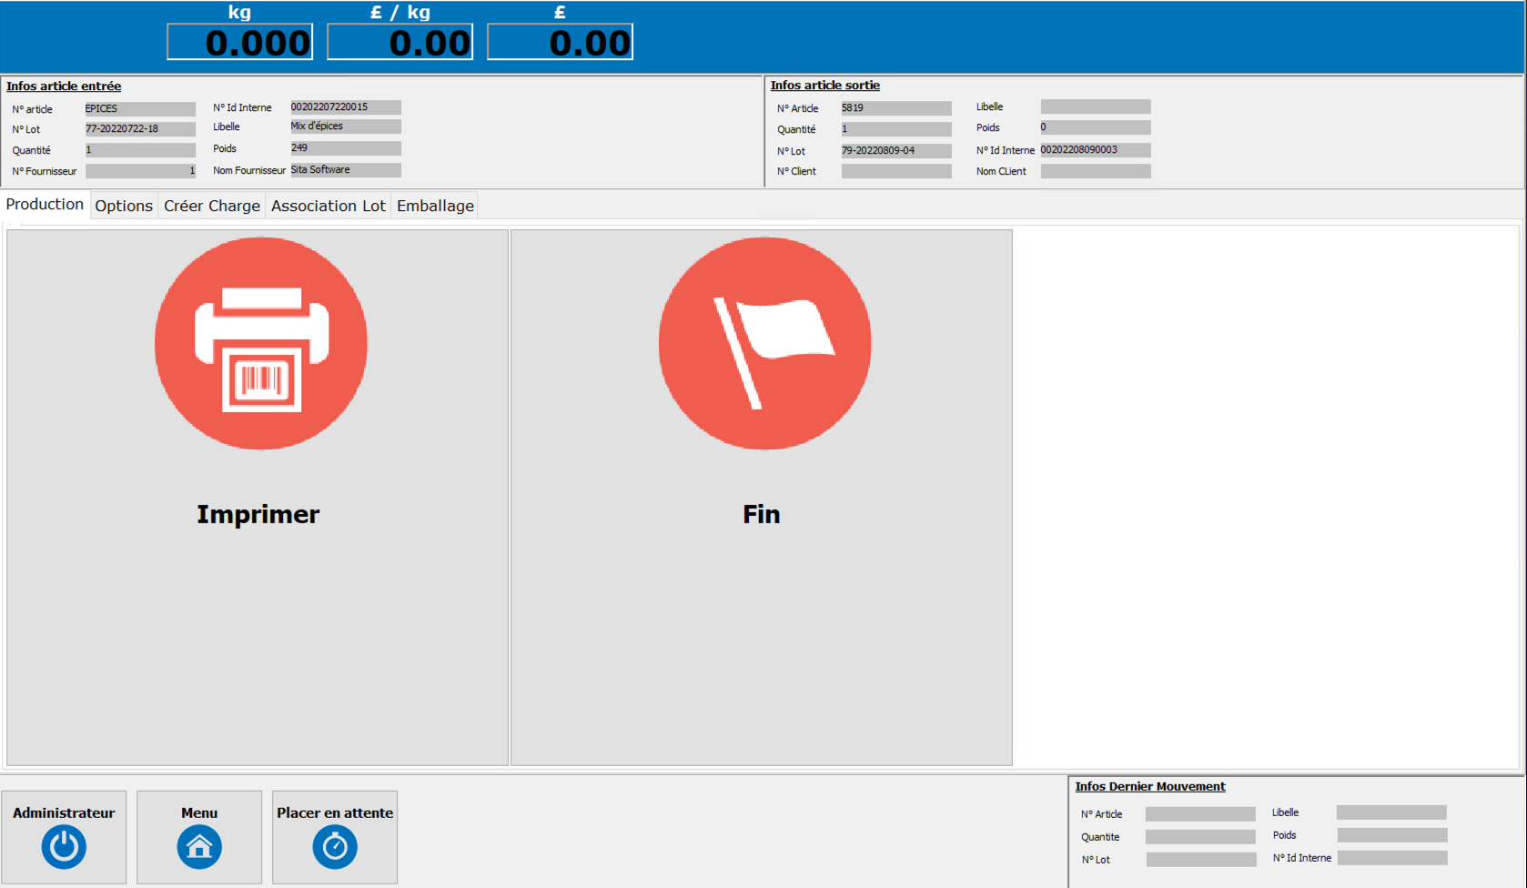The width and height of the screenshot is (1527, 888).
Task: Click the empty N° Client field
Action: [x=896, y=171]
